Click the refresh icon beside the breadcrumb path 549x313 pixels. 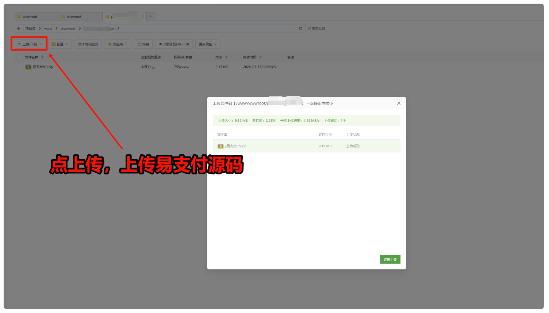pos(300,28)
